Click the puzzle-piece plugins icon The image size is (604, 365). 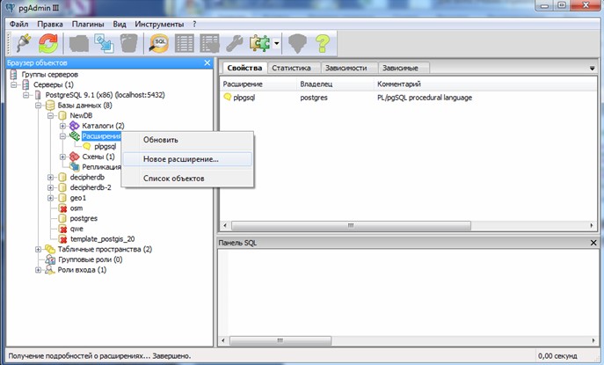pyautogui.click(x=259, y=42)
